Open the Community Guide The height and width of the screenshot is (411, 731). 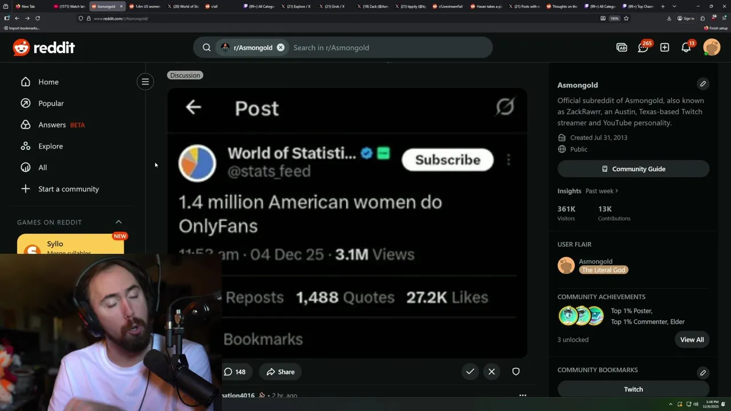(x=633, y=169)
